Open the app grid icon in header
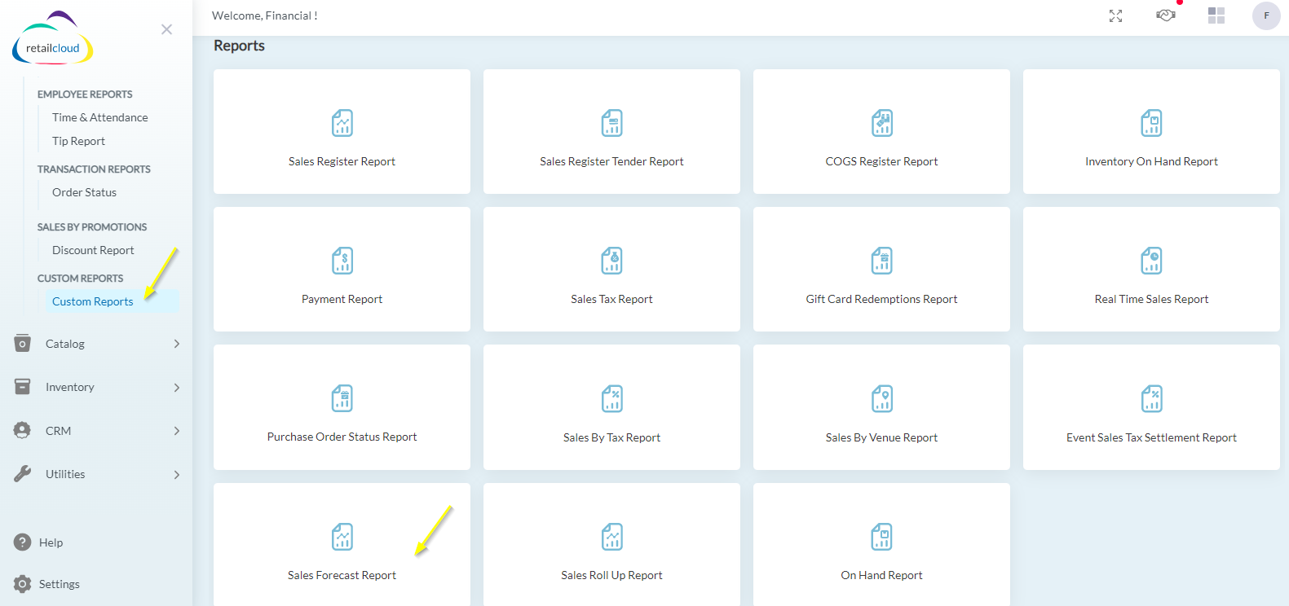1289x606 pixels. [x=1216, y=15]
